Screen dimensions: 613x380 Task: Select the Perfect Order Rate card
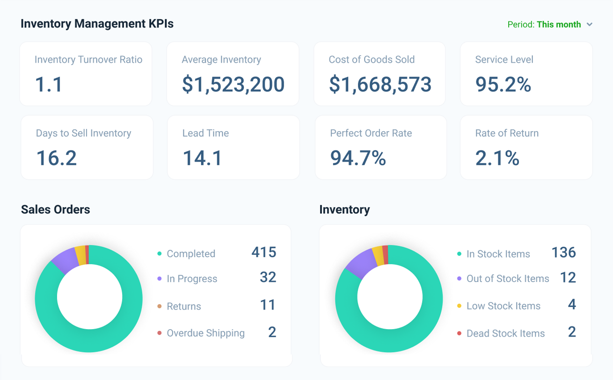coord(381,148)
